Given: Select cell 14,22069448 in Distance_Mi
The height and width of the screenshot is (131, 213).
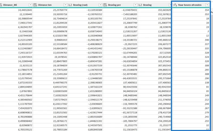Looking at the screenshot, I should [25, 61].
